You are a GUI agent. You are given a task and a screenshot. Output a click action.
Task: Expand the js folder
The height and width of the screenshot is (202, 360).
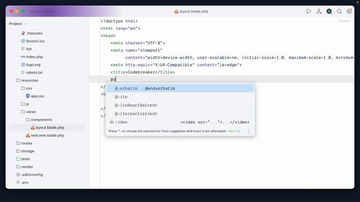(25, 104)
